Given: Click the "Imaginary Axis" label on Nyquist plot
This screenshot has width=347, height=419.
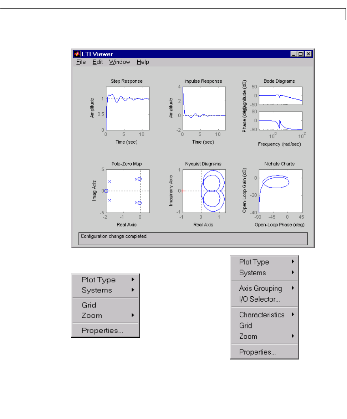Looking at the screenshot, I should 170,190.
